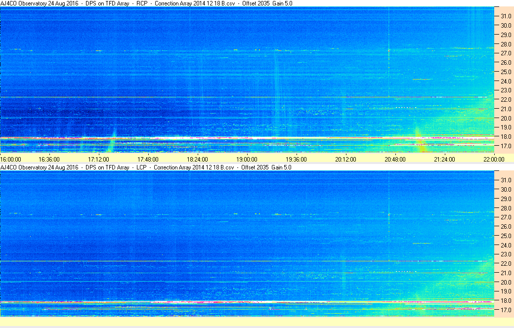Click the 22.0 frequency label in RCP panel

click(x=506, y=100)
